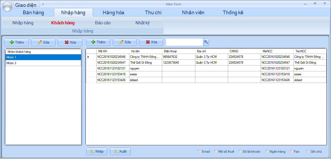331x159 pixels.
Task: Sort by the MaNCC column header
Action: tap(277, 51)
